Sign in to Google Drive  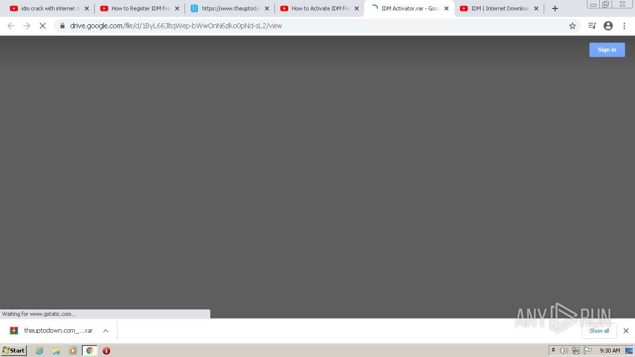coord(607,50)
